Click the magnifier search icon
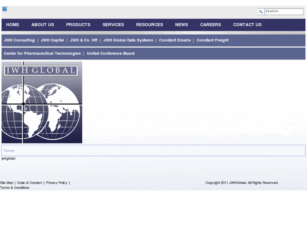This screenshot has height=230, width=307. [261, 12]
